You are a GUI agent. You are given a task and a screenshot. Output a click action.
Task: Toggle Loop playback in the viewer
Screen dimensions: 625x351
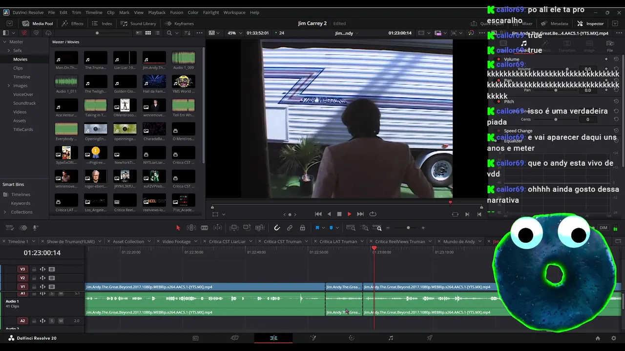pyautogui.click(x=373, y=214)
